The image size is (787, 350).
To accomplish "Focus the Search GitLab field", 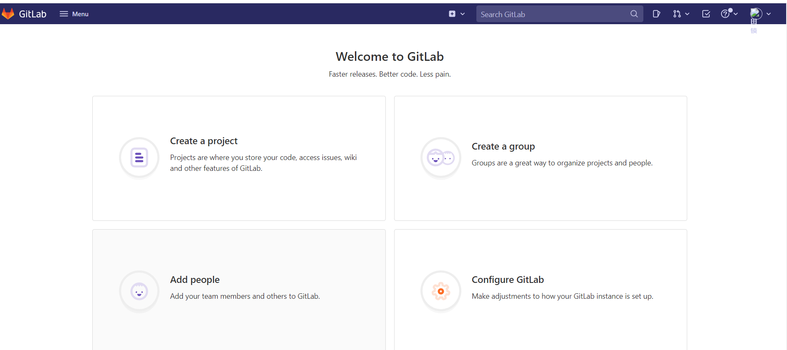I will (x=551, y=14).
